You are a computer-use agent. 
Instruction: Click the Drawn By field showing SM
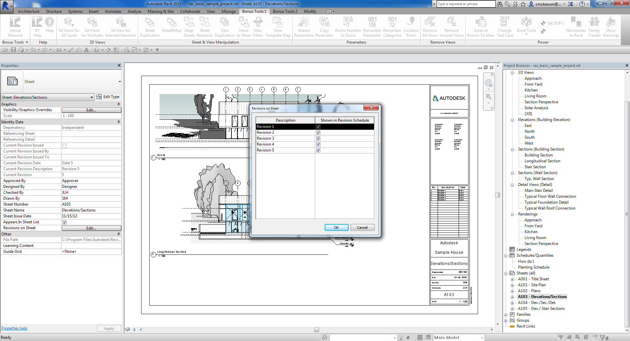91,198
